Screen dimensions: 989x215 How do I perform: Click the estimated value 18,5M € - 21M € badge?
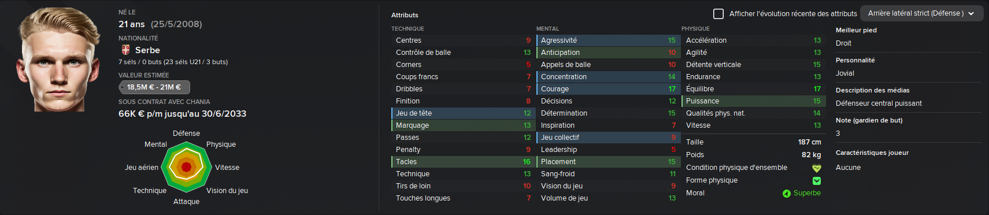coord(152,87)
